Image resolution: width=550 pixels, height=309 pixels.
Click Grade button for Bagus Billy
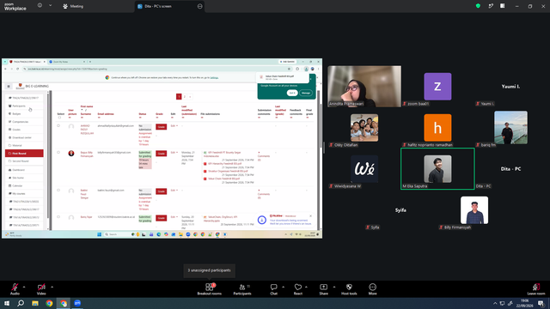click(x=161, y=154)
